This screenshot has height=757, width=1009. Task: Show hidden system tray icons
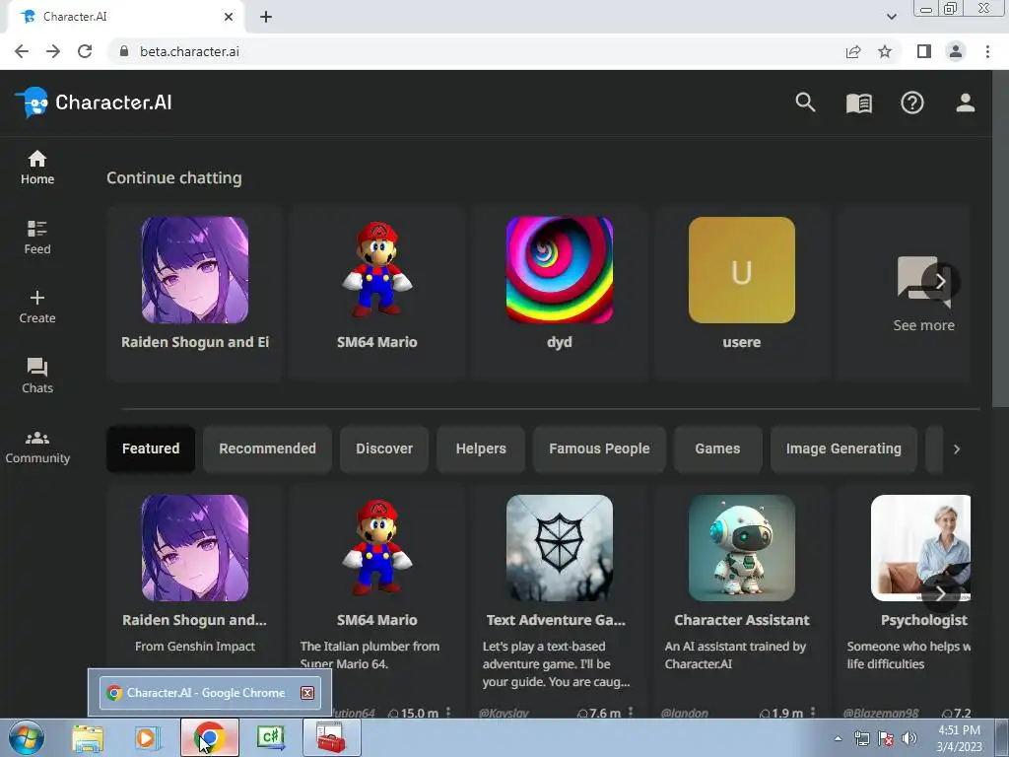(x=838, y=738)
